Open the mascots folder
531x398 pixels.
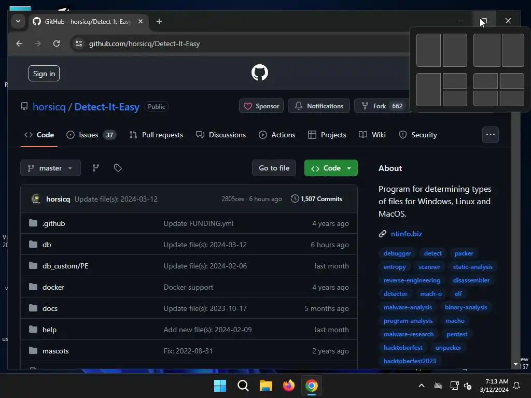click(55, 351)
